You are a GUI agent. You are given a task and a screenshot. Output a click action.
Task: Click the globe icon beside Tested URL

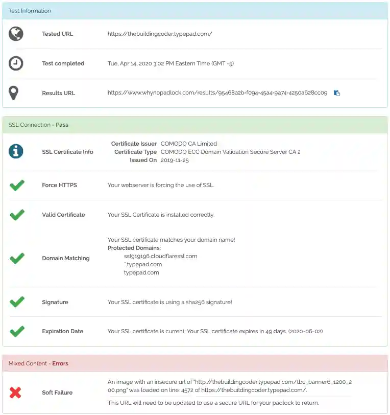click(15, 34)
